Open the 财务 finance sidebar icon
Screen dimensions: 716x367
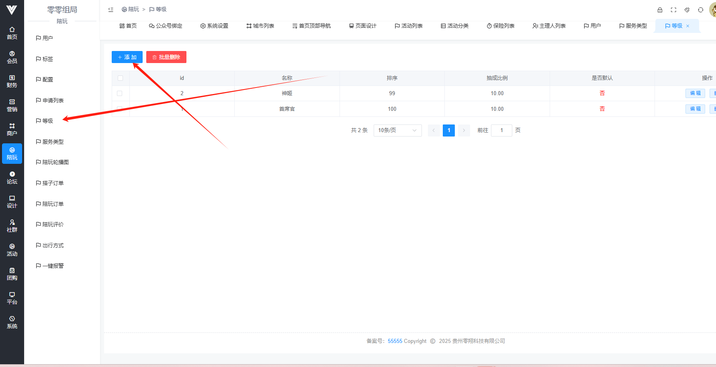(x=12, y=81)
